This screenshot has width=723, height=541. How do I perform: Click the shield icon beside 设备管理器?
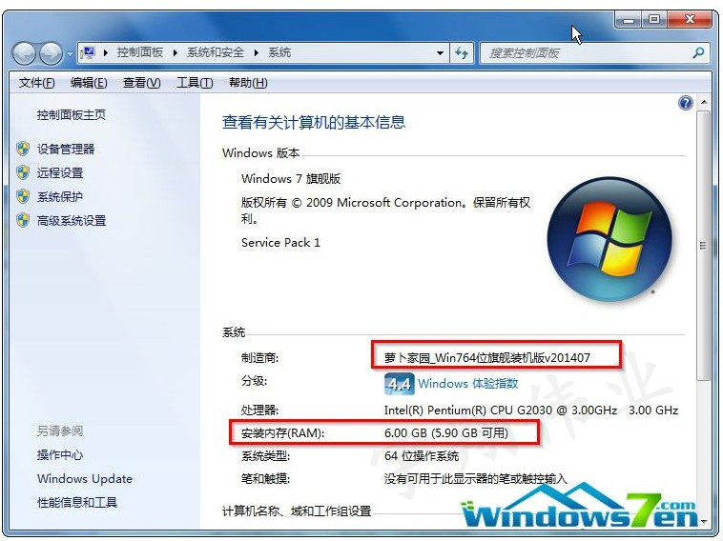(23, 149)
